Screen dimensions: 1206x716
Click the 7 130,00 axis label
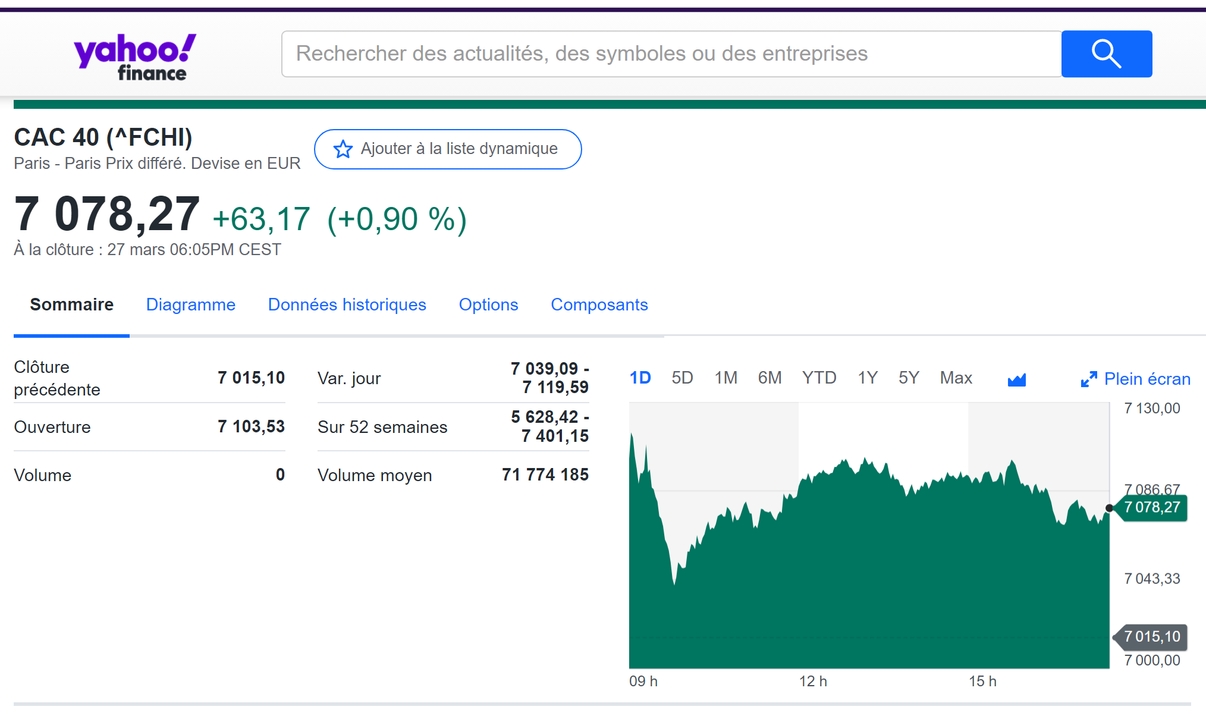tap(1152, 409)
